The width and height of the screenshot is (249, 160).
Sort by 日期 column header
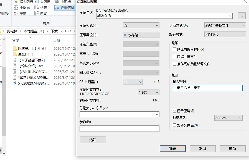click(57, 40)
